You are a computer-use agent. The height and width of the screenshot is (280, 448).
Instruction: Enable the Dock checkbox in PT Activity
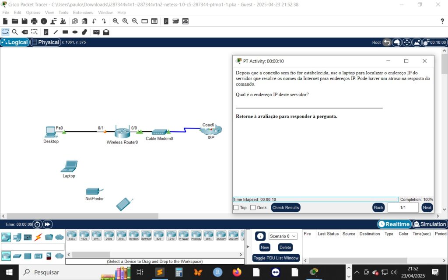tap(253, 208)
